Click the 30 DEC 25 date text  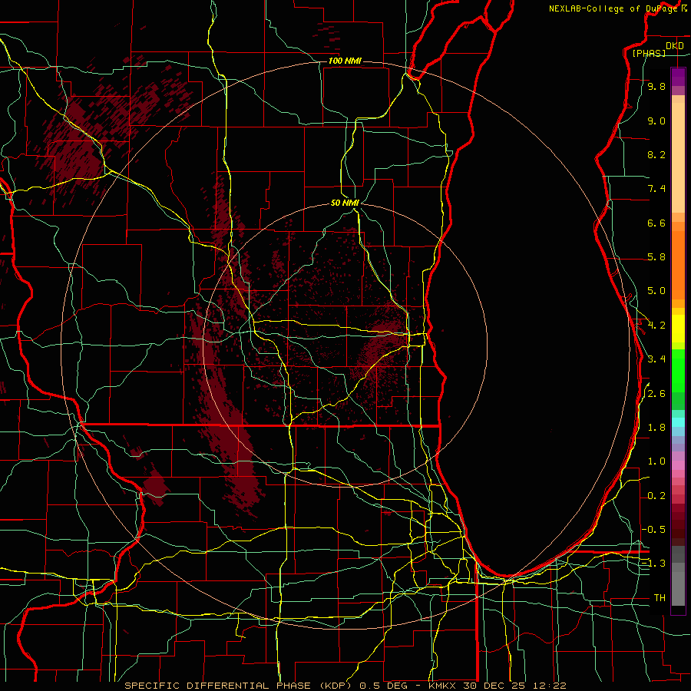point(494,686)
